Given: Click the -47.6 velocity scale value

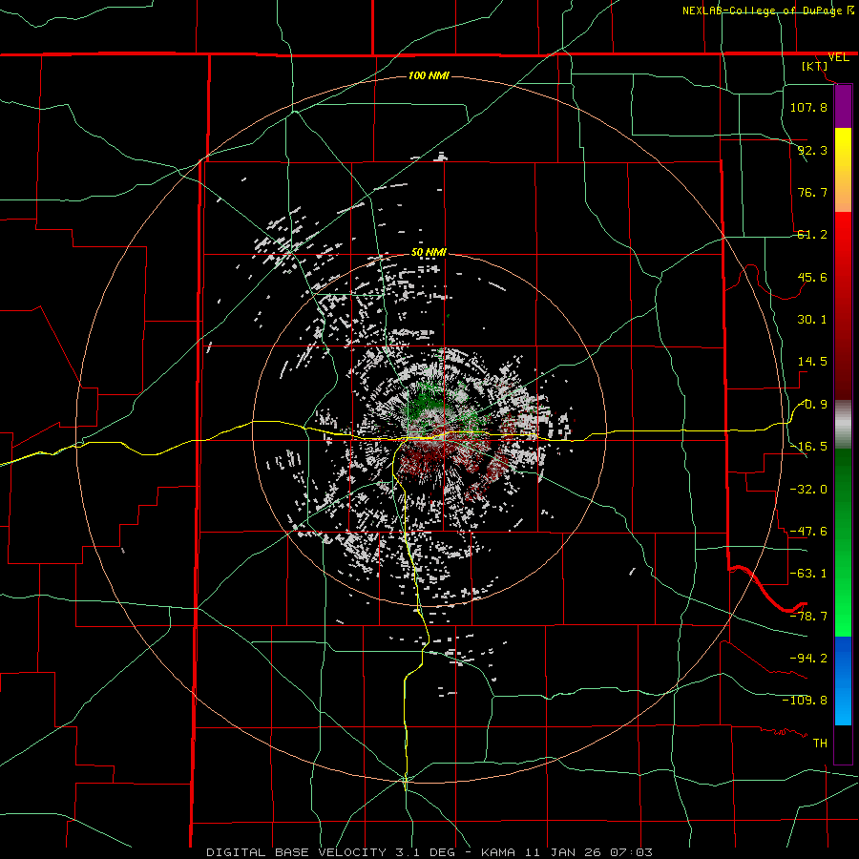Looking at the screenshot, I should [808, 531].
